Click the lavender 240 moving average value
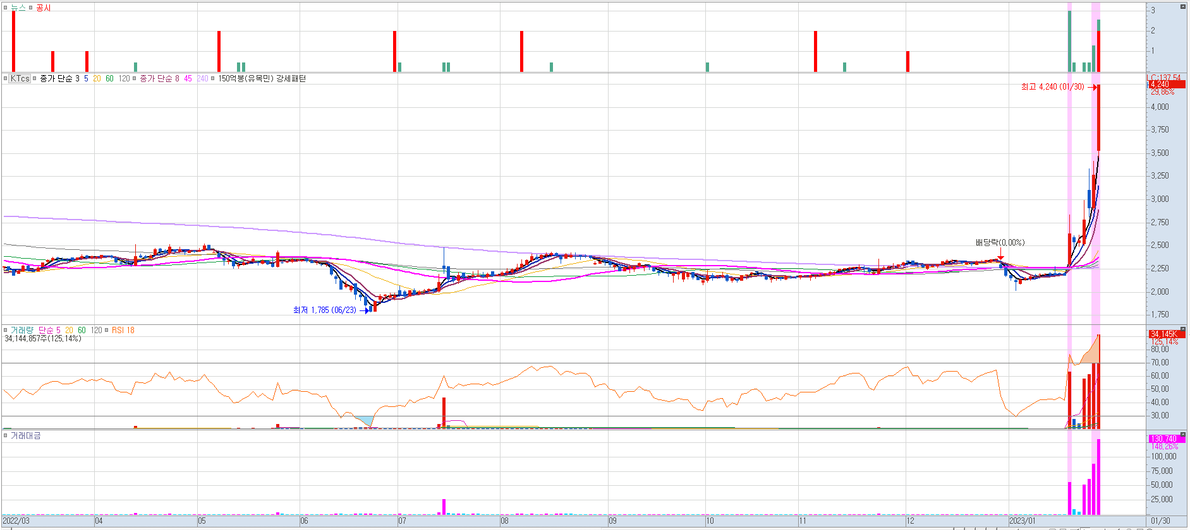 coord(202,79)
